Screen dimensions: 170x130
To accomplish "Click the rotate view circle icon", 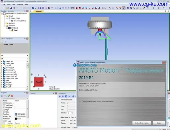I will (49, 8).
